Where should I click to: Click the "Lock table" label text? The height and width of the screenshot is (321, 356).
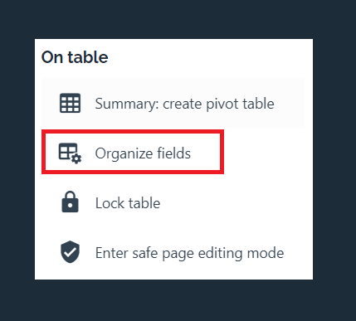(128, 202)
